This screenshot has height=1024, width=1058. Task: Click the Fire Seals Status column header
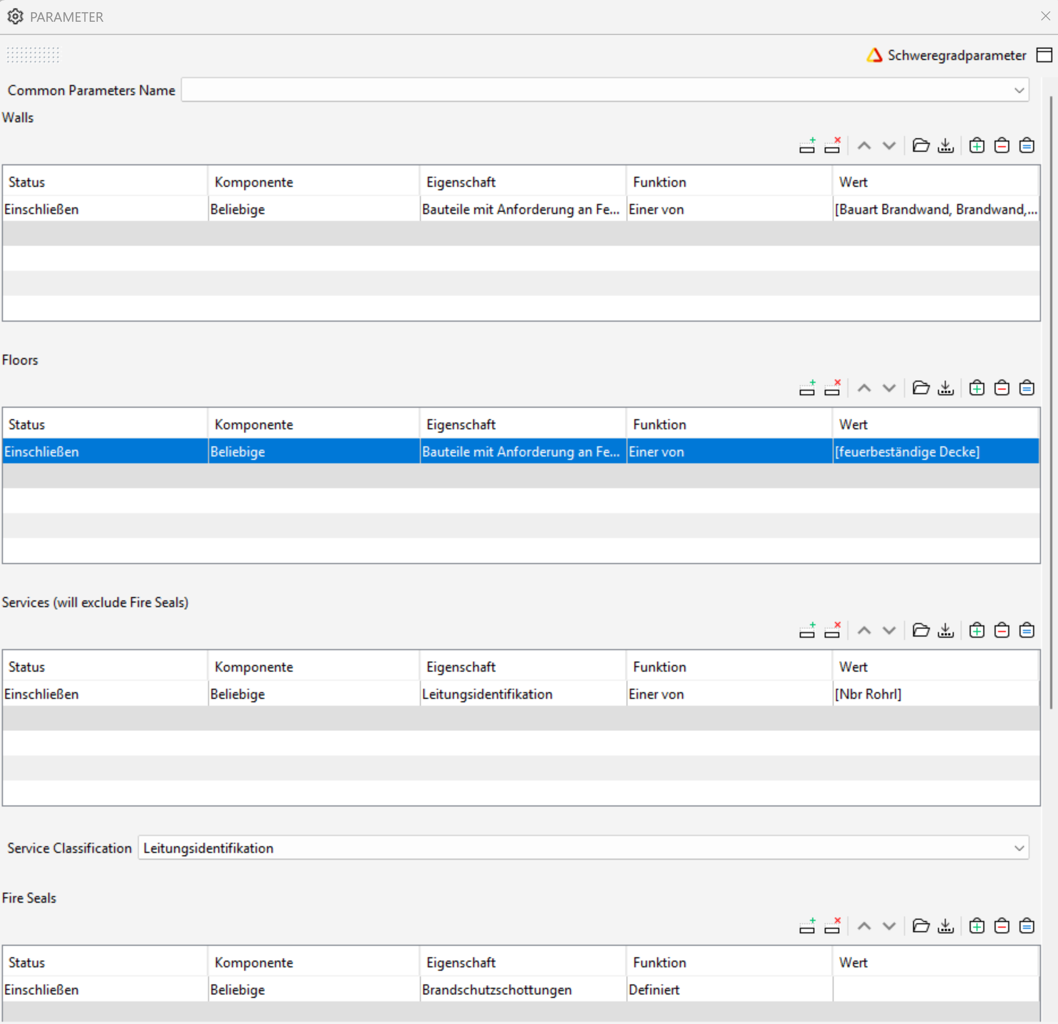pos(105,963)
